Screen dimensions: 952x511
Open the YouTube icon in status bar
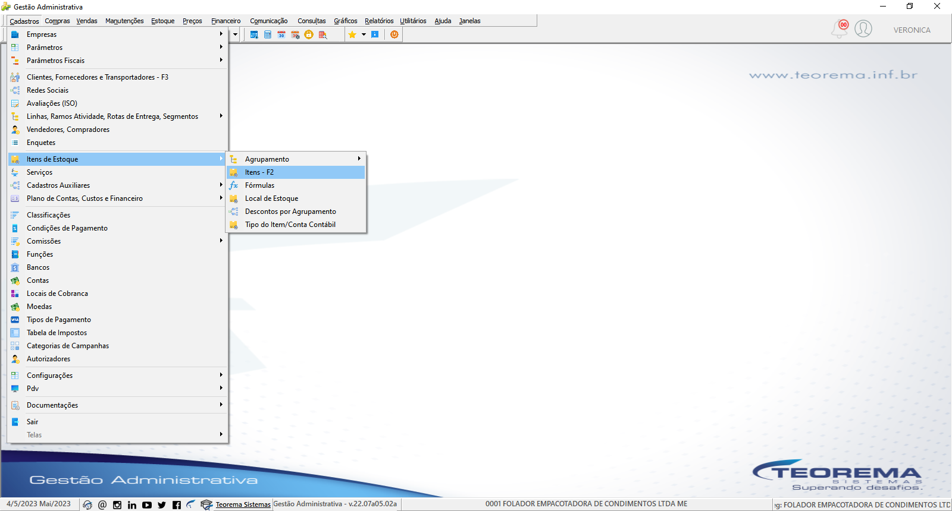tap(147, 504)
